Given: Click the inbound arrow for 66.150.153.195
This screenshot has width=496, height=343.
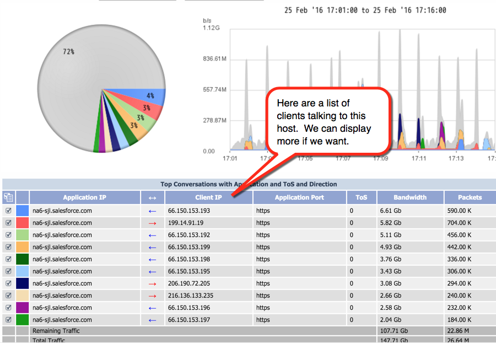Looking at the screenshot, I should click(x=153, y=271).
